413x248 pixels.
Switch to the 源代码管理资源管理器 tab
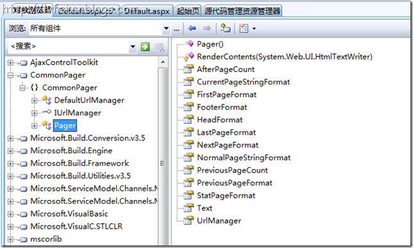point(242,11)
